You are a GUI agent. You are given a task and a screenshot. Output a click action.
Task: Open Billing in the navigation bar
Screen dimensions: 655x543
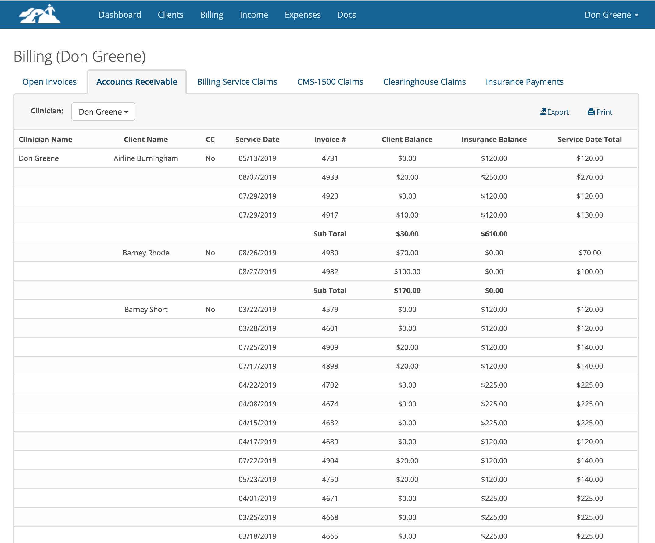click(x=211, y=15)
